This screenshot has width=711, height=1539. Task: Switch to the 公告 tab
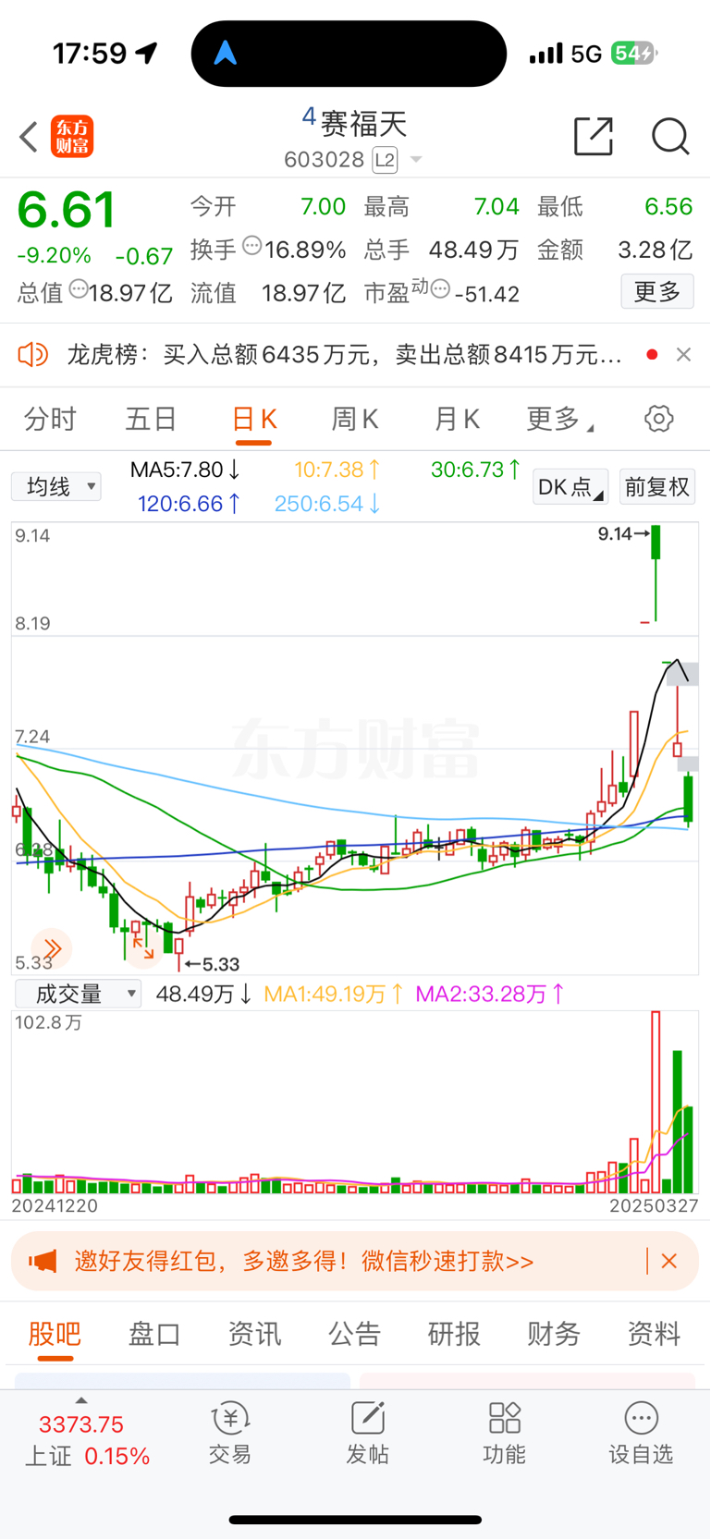click(x=354, y=1334)
